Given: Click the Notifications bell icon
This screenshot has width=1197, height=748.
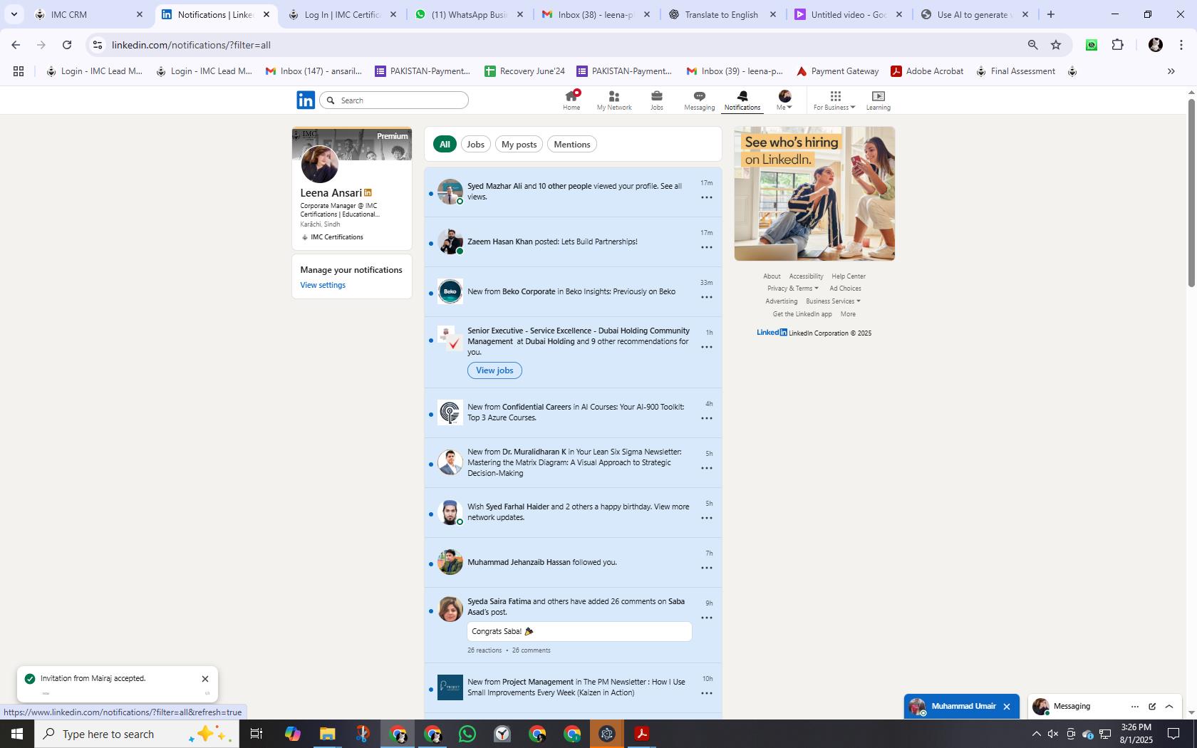Looking at the screenshot, I should (742, 100).
